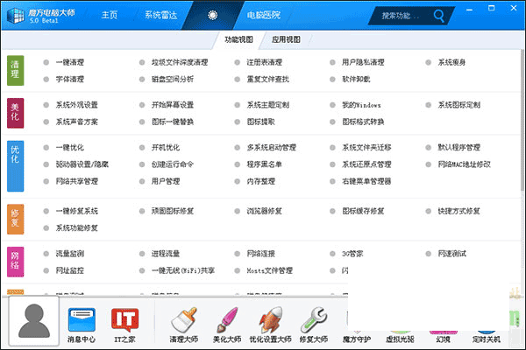Click the 定时关机 label

coord(486,339)
